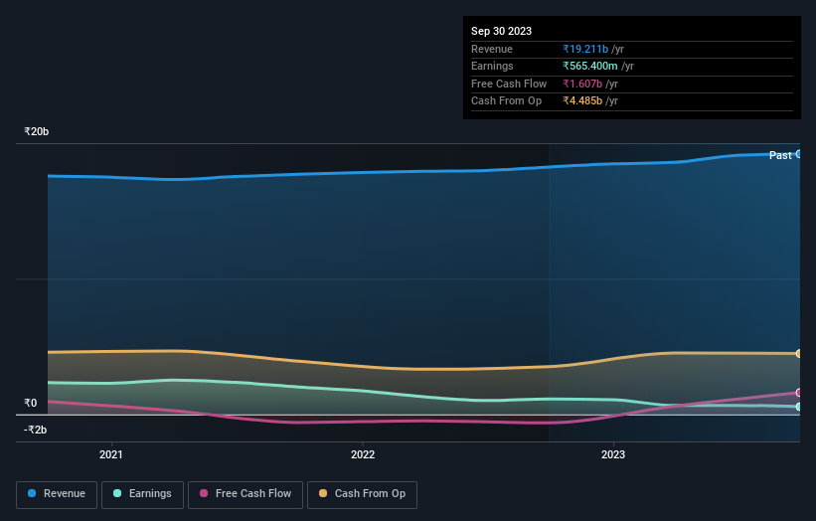The image size is (816, 521).
Task: Click the 2022 x-axis label
Action: pyautogui.click(x=363, y=454)
